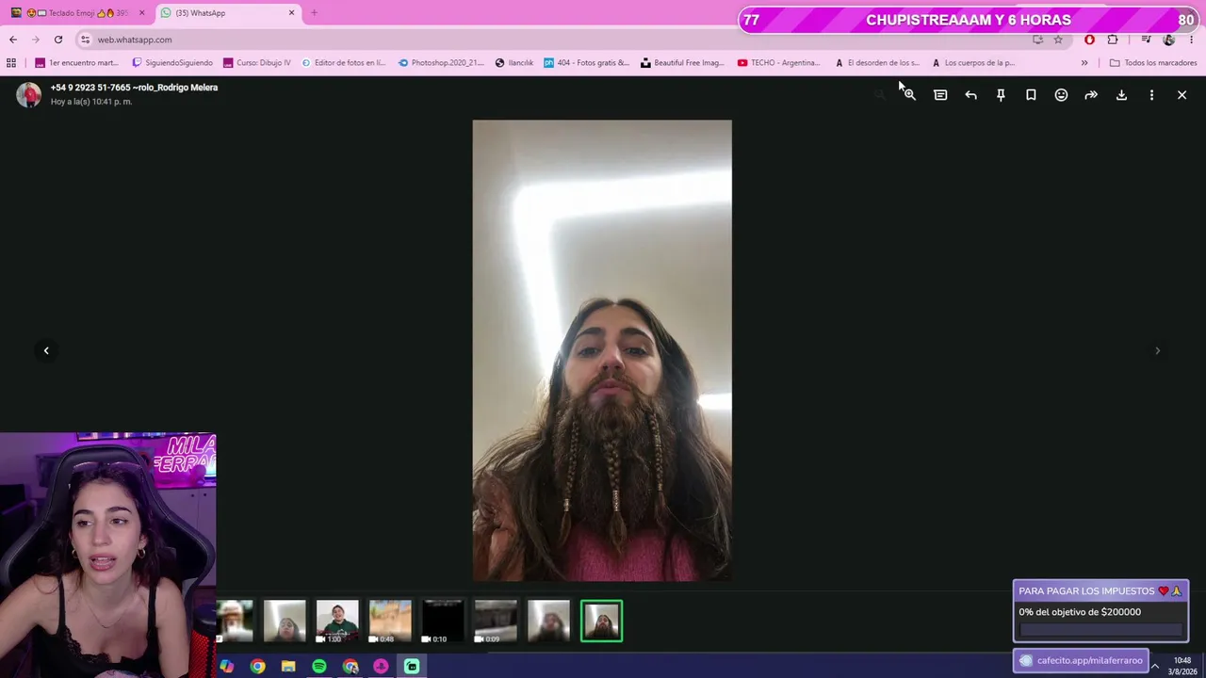
Task: Download the displayed photo
Action: tap(1121, 95)
